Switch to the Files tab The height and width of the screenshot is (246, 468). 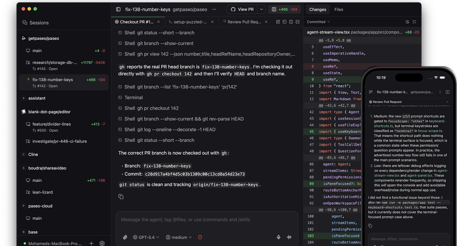coord(339,9)
